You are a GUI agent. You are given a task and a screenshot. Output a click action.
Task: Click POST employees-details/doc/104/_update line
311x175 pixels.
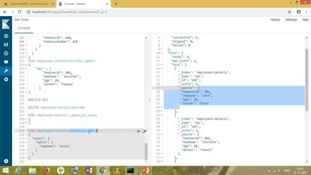coord(62,61)
